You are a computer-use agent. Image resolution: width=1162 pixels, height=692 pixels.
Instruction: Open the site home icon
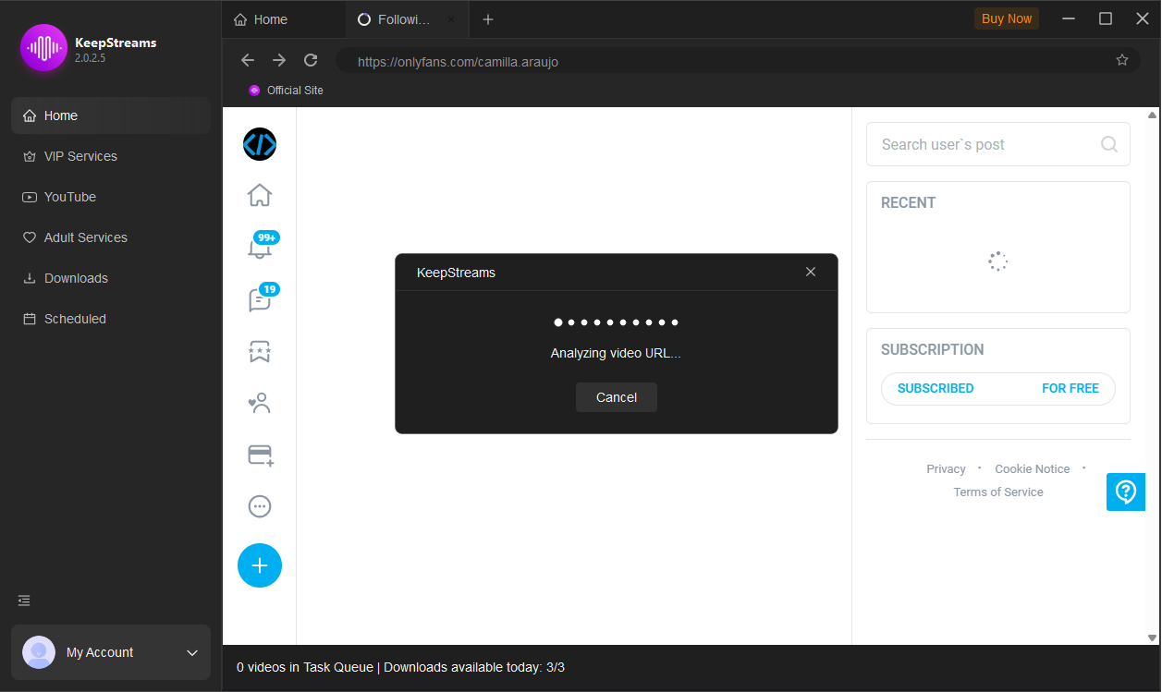(260, 196)
